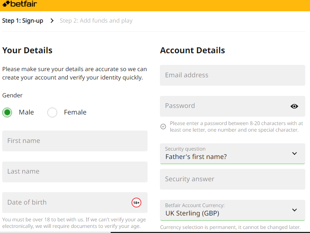Click the 18+ age restriction badge

point(136,202)
